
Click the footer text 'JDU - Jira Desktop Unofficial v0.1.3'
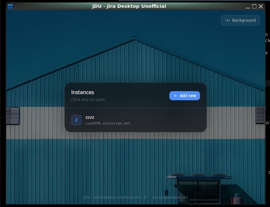(115, 197)
